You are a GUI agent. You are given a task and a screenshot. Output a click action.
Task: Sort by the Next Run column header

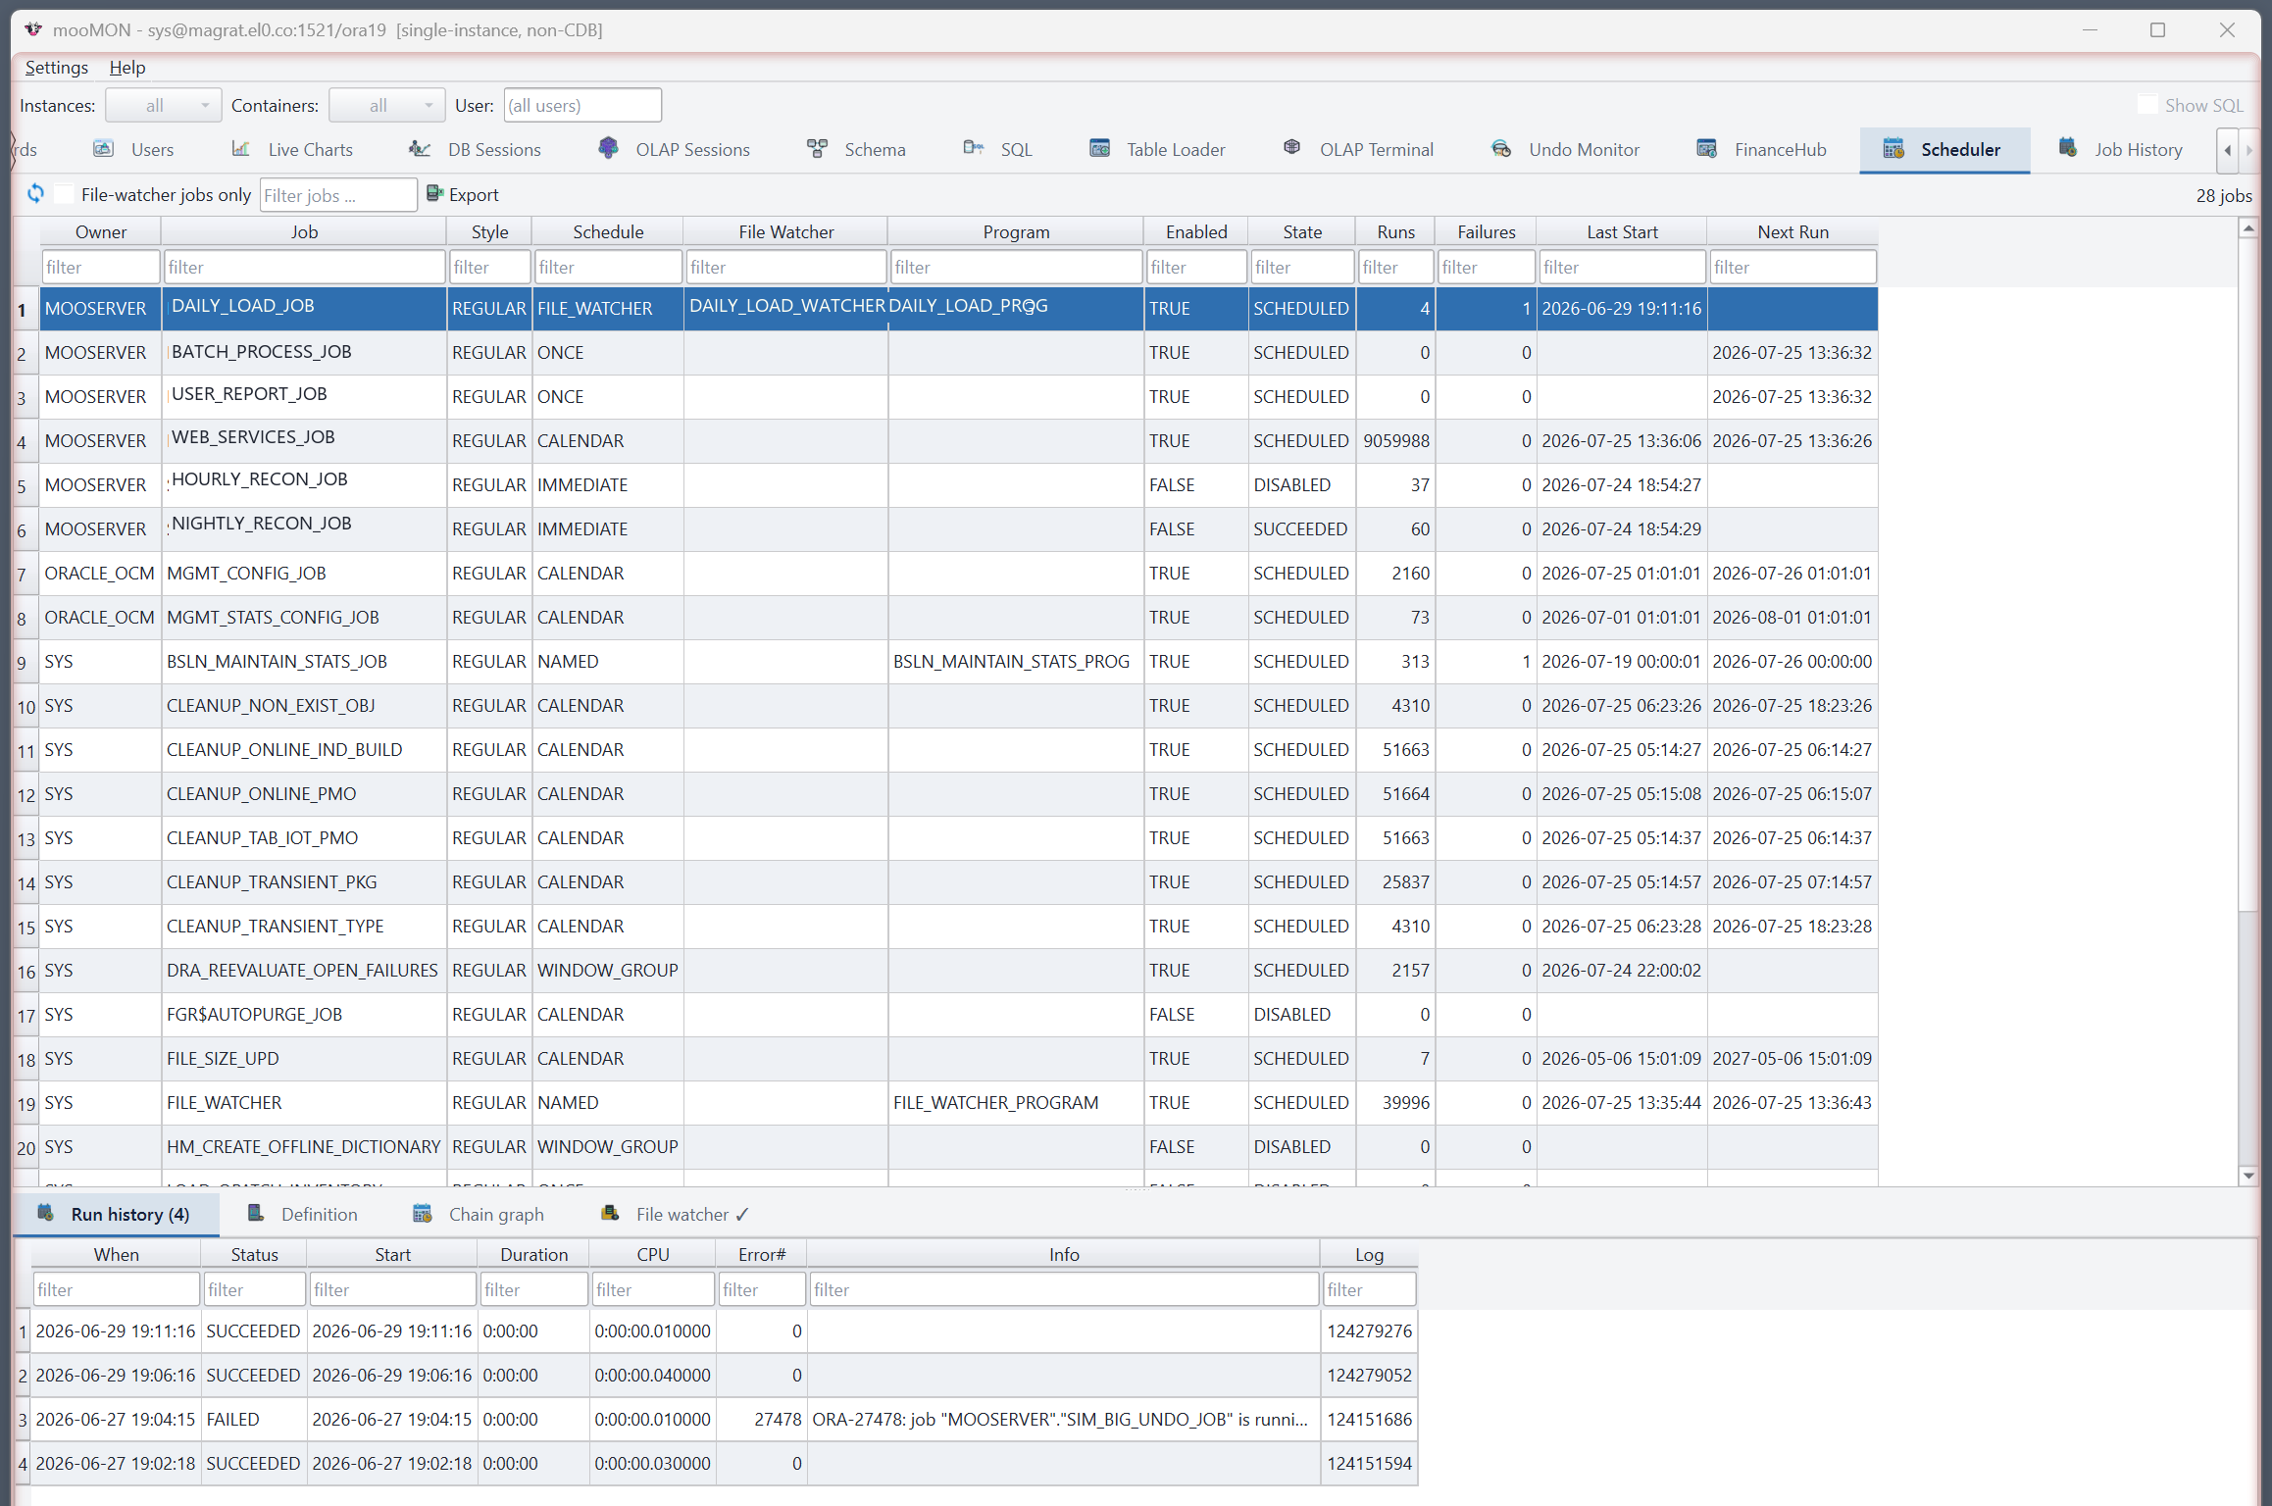(1792, 231)
